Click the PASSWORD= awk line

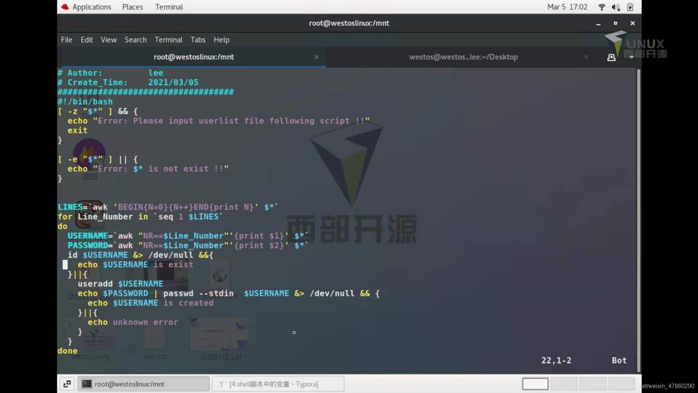tap(188, 246)
